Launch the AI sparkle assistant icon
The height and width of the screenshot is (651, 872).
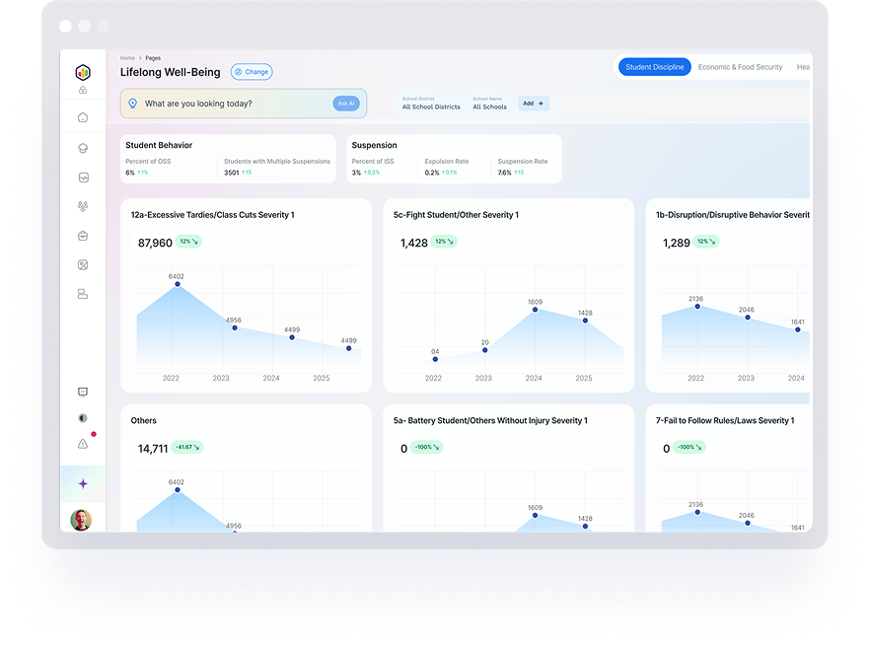83,483
